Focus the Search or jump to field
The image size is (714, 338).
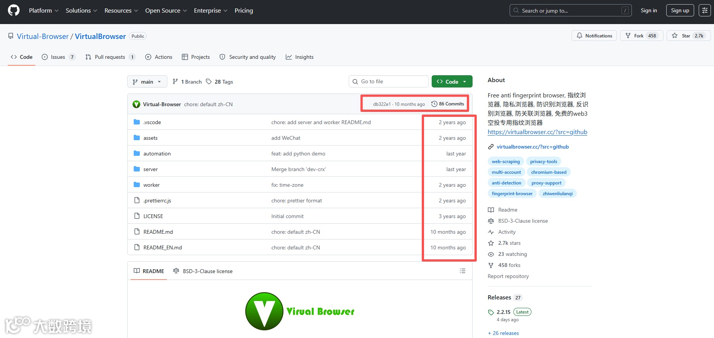pos(570,10)
